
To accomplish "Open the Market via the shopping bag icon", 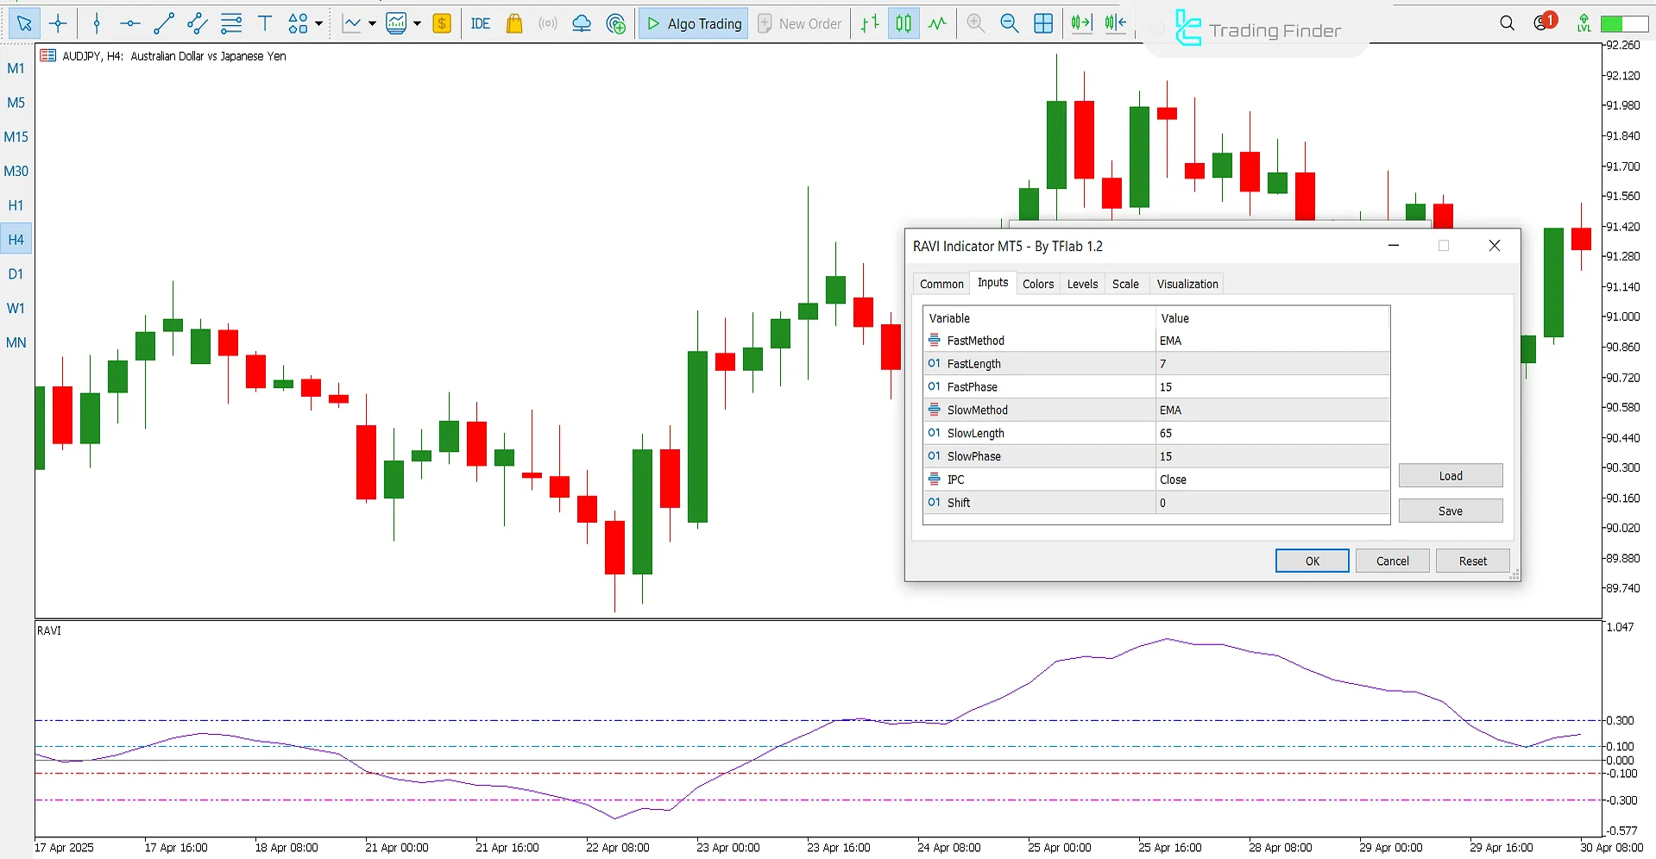I will (x=514, y=23).
